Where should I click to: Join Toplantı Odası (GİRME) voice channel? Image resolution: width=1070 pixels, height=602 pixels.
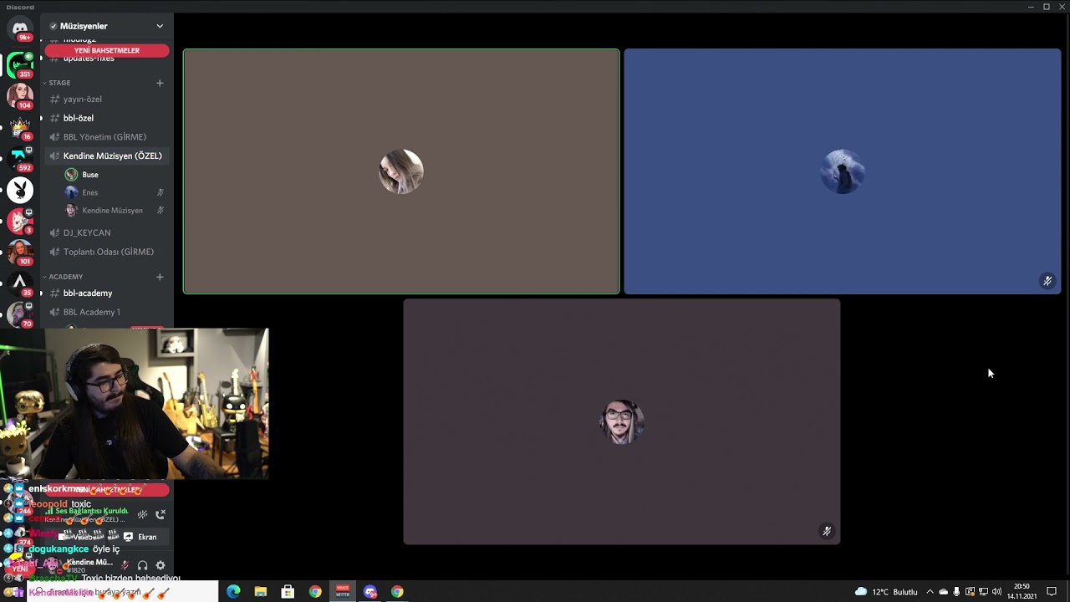tap(107, 252)
